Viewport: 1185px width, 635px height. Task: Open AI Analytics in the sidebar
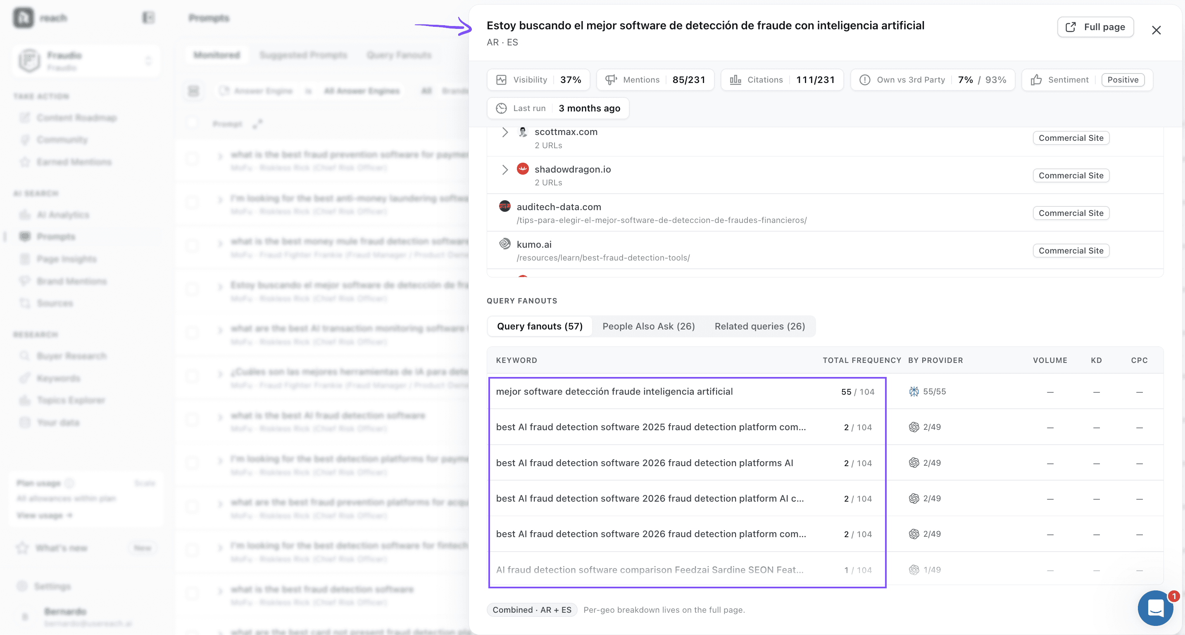63,215
